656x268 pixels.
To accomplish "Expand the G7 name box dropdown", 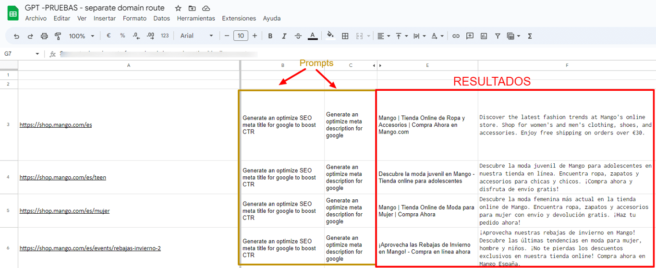I will [37, 54].
